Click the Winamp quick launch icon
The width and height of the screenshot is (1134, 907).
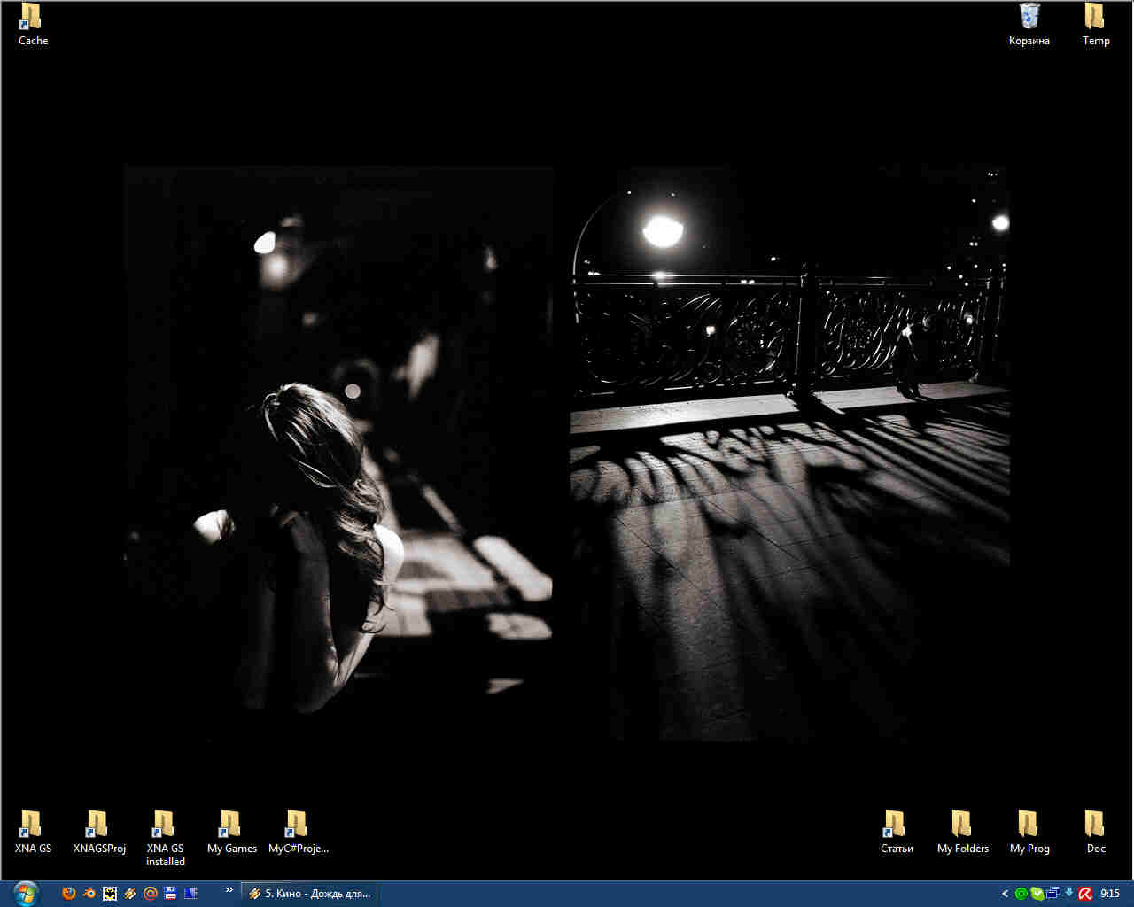coord(130,894)
